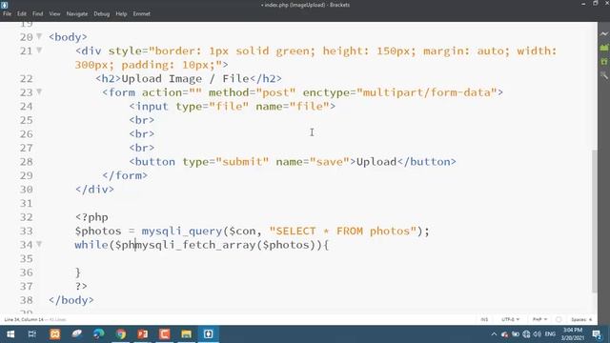The width and height of the screenshot is (610, 343).
Task: Launch Google Chrome from the taskbar
Action: point(121,334)
